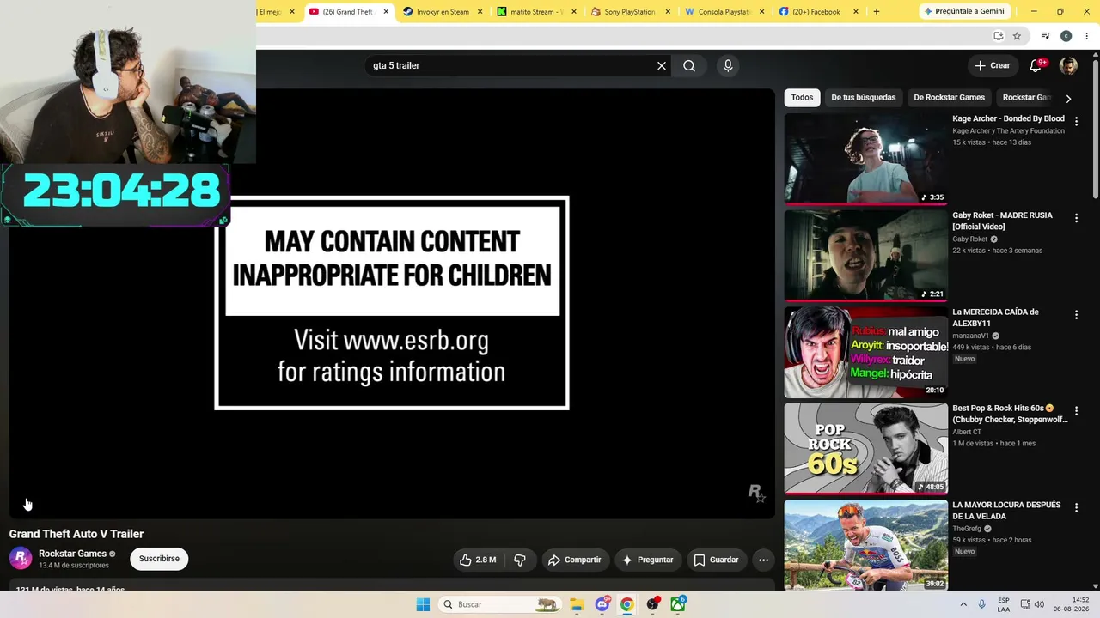This screenshot has width=1100, height=618.
Task: Click the ESP LAA language indicator
Action: tap(1004, 604)
